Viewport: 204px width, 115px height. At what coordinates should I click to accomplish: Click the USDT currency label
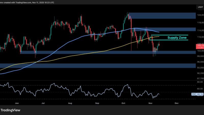(200, 7)
